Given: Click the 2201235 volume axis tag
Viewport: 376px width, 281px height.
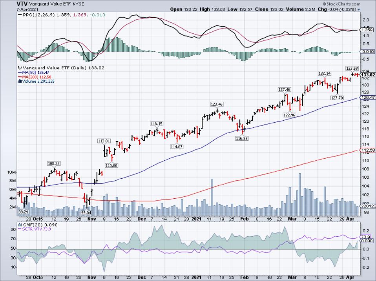Looking at the screenshot, I should [x=368, y=206].
